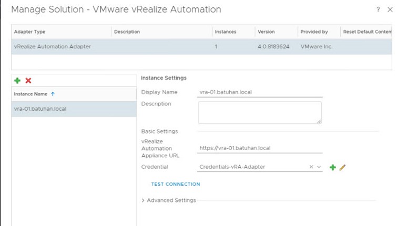
Task: Edit the Display Name field
Action: tap(260, 92)
